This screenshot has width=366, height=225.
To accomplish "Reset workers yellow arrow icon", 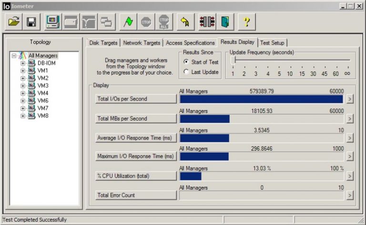I will coord(185,22).
